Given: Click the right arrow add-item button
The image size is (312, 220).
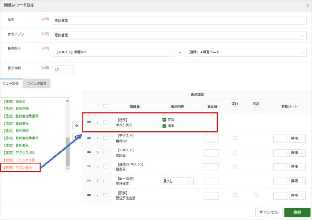Looking at the screenshot, I should pyautogui.click(x=76, y=126).
